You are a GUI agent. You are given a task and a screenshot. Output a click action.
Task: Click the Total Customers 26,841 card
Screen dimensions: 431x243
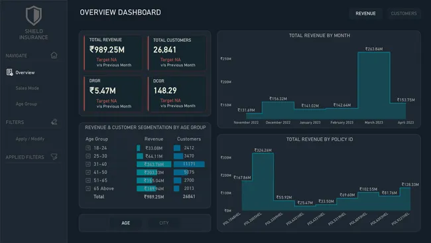177,52
